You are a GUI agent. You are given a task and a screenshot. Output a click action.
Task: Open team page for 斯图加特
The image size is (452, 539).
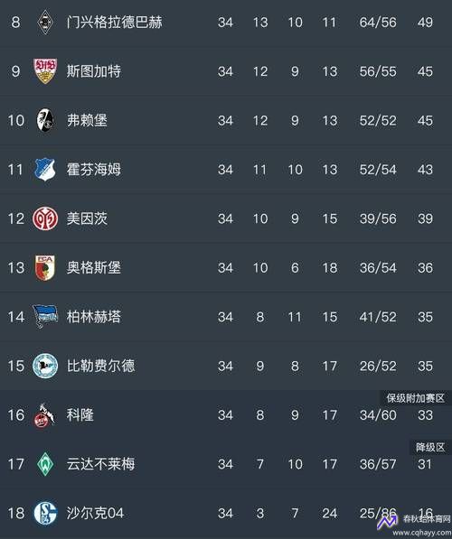tap(94, 71)
